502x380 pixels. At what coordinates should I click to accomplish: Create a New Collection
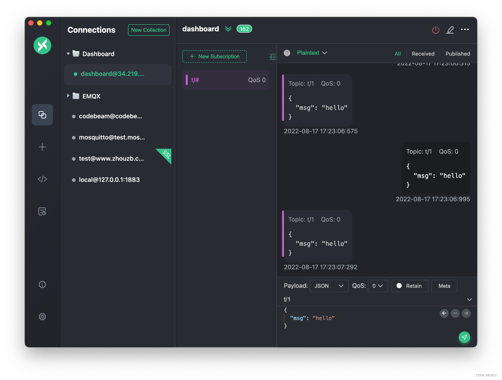(x=149, y=30)
